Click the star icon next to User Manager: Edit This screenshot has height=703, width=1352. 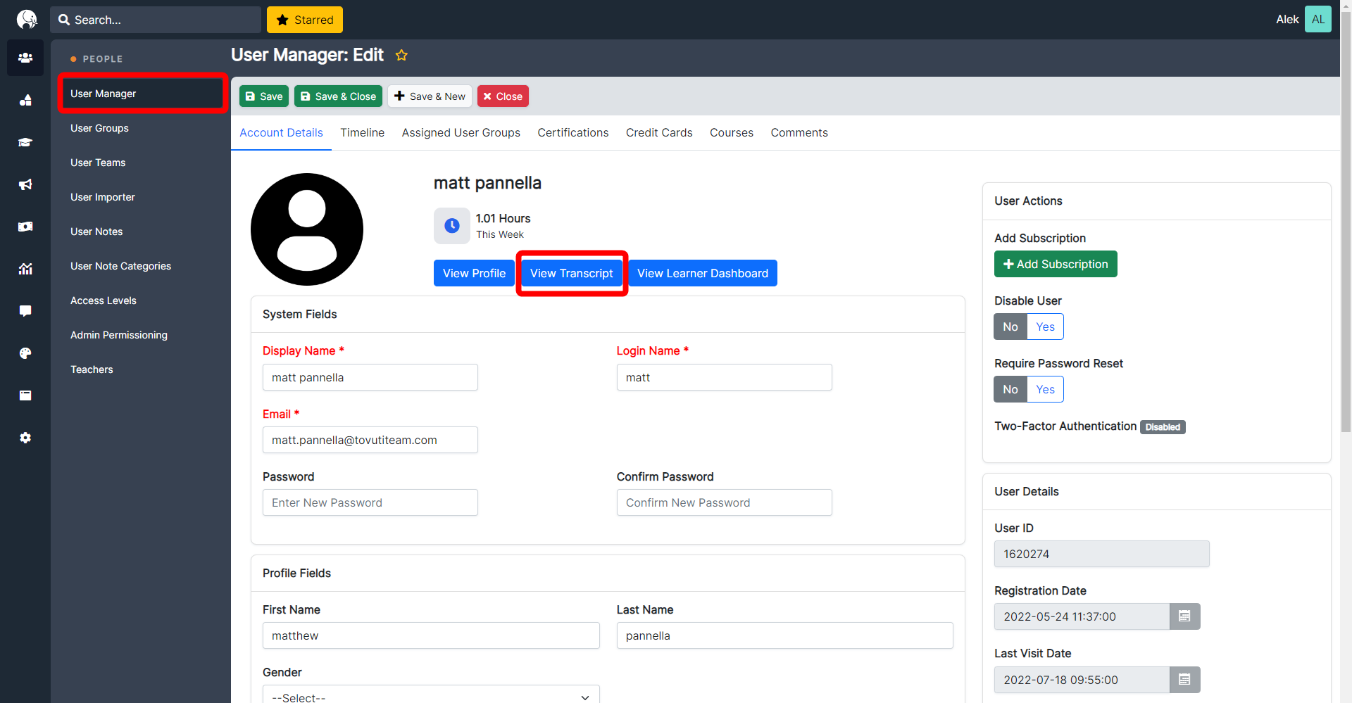(x=401, y=55)
